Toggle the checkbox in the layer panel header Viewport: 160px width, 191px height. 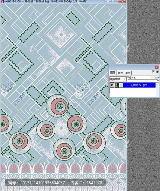tap(154, 71)
